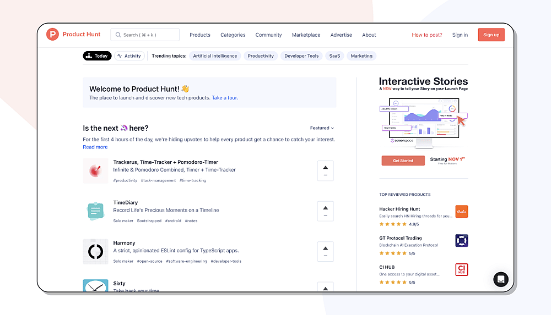
Task: Open the Sixty clock product icon
Action: coord(95,285)
